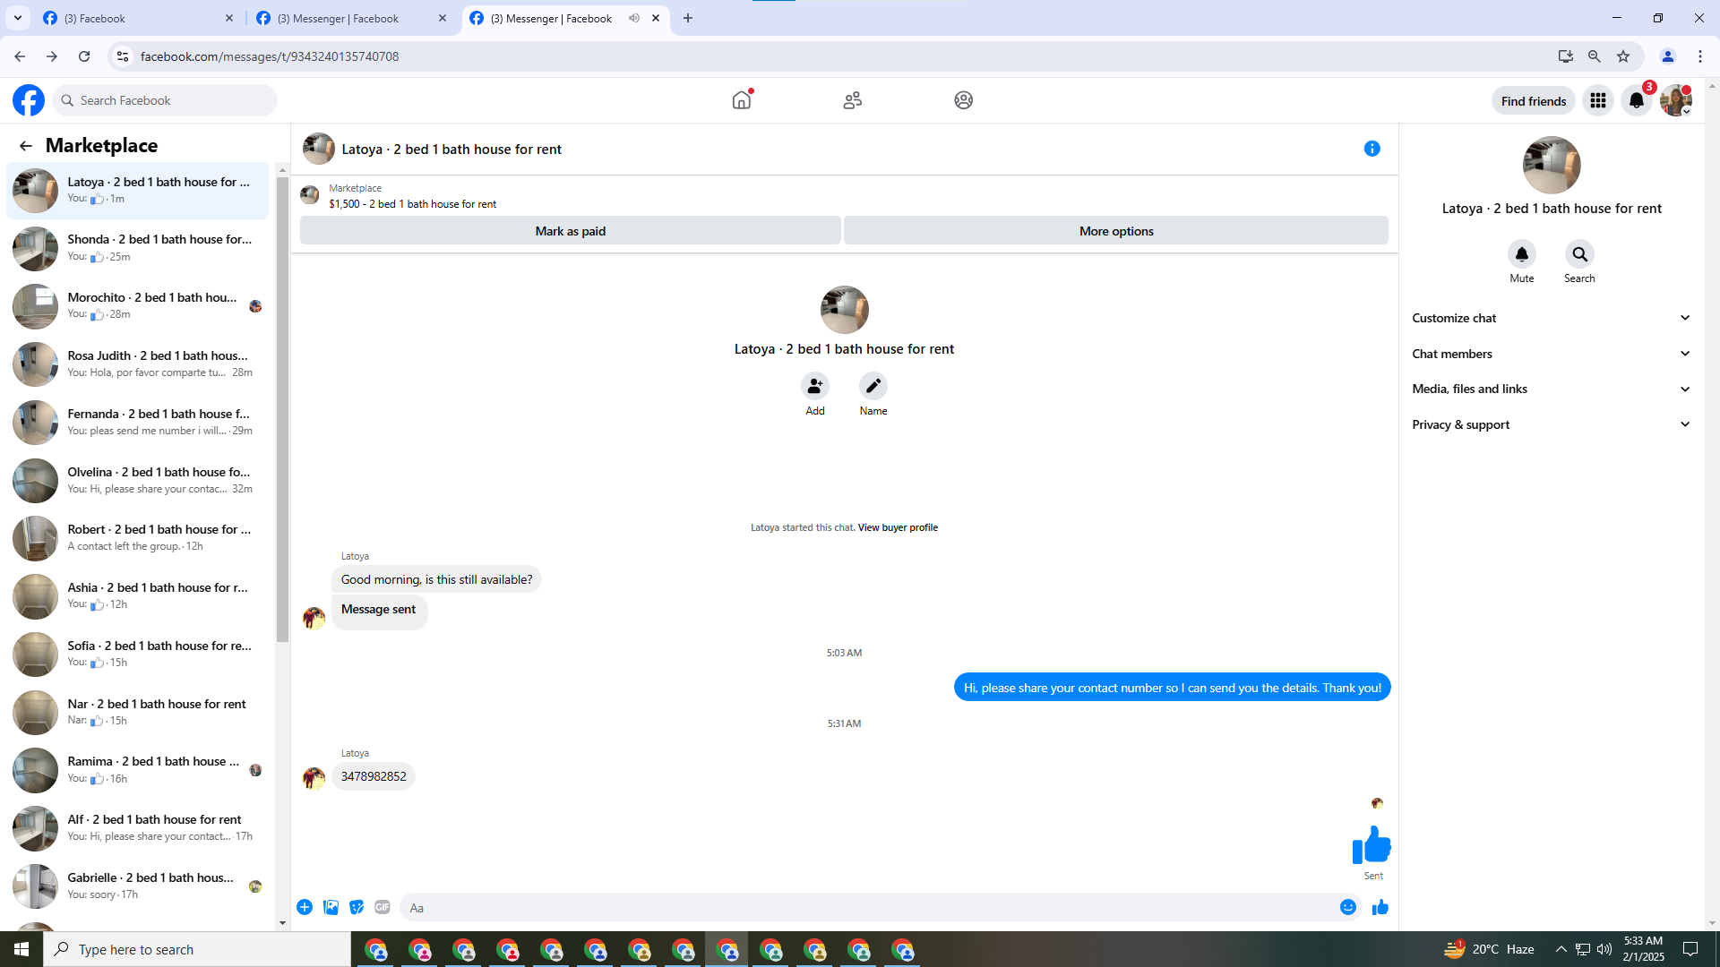Open the sticker chooser icon

(x=357, y=907)
